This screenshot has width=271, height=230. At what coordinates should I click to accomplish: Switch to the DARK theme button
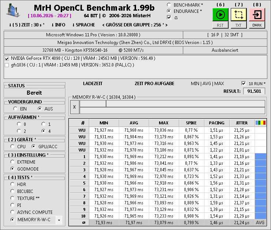click(x=257, y=25)
